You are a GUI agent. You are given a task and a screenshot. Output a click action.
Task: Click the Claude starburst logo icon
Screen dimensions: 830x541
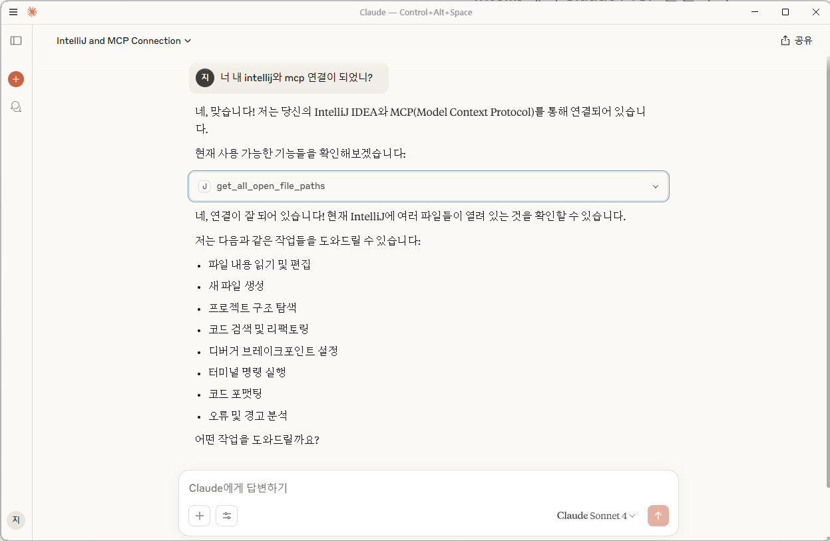32,12
